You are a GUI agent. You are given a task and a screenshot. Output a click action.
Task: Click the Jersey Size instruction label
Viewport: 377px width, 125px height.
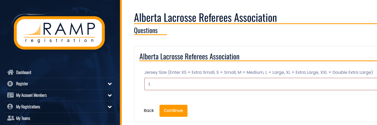pyautogui.click(x=258, y=72)
